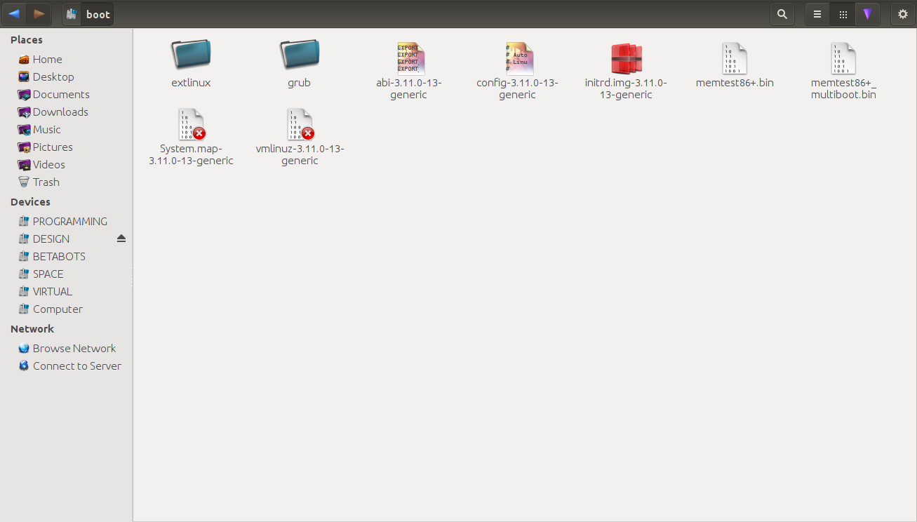This screenshot has height=522, width=917.
Task: Open the extlinux folder
Action: click(x=191, y=56)
